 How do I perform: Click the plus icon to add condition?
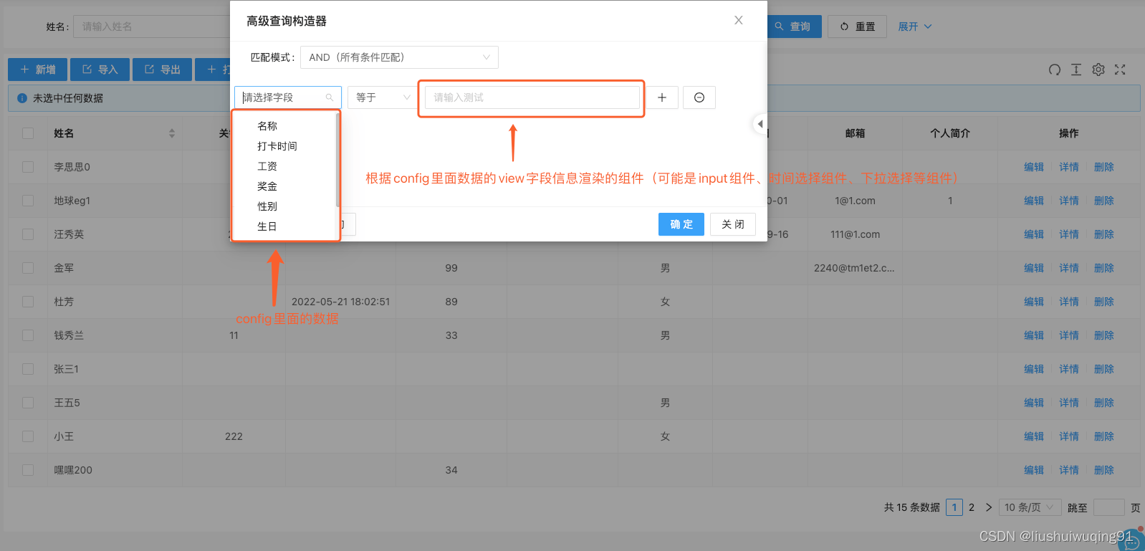[x=662, y=97]
